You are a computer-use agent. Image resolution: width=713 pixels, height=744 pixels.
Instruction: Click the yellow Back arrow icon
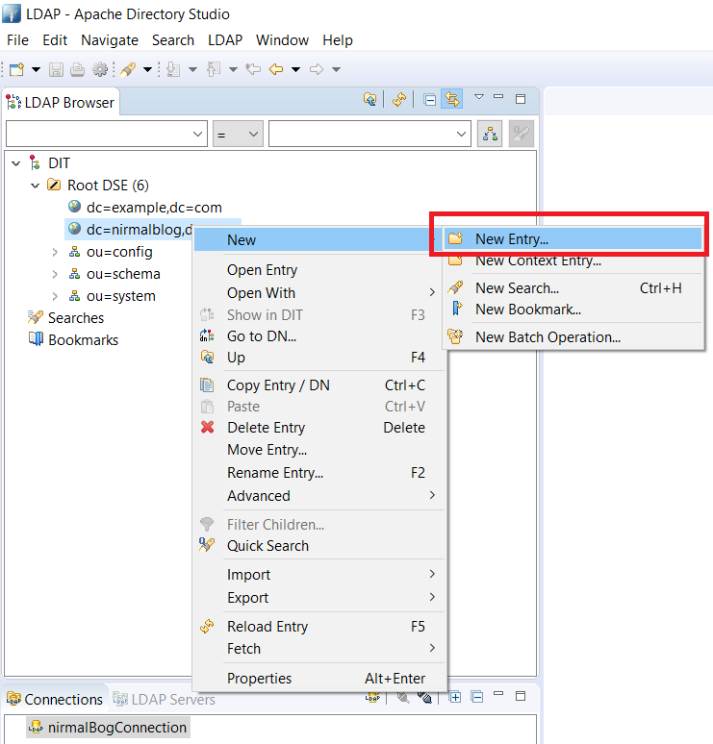coord(276,69)
